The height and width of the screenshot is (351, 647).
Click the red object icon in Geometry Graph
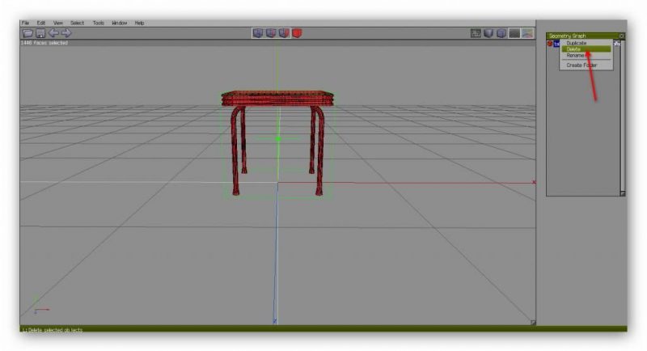click(550, 44)
